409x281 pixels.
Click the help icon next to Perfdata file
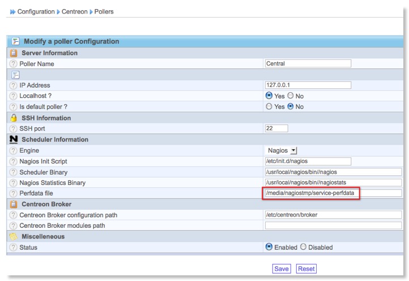click(x=14, y=193)
